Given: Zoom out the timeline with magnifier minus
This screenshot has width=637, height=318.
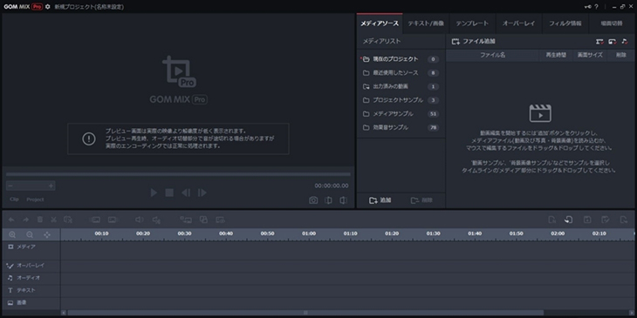Looking at the screenshot, I should tap(30, 234).
